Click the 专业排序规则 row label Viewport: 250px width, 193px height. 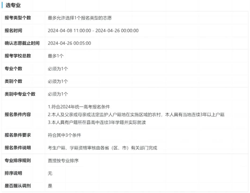tap(18, 161)
